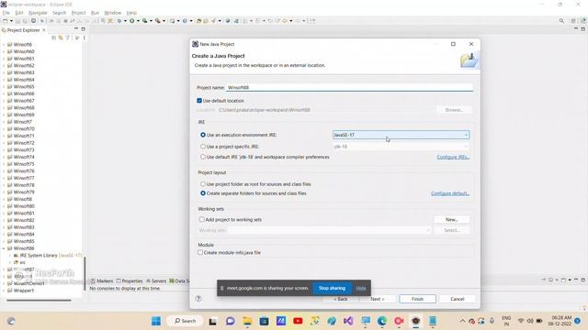Expand the Winsoft70 project node

[4, 128]
